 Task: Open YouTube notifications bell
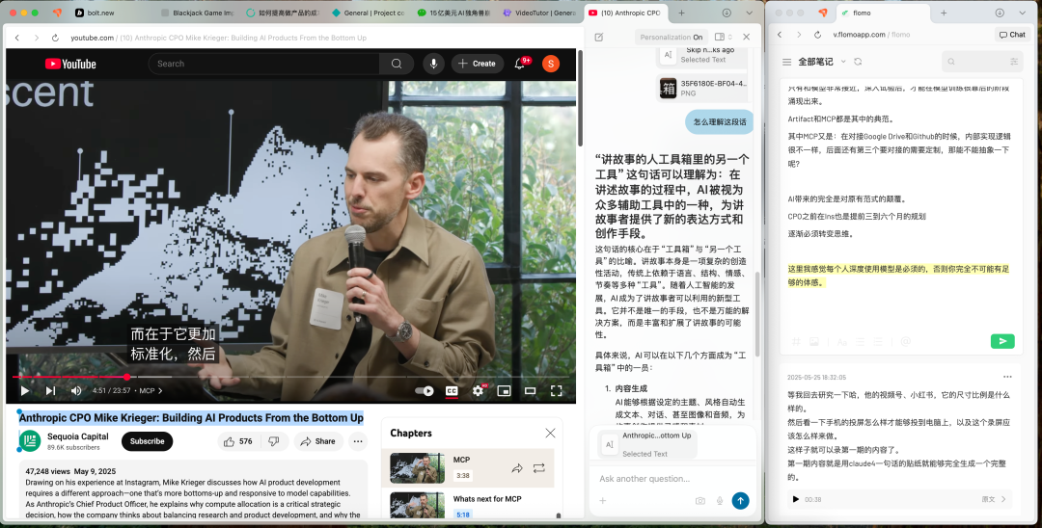tap(520, 64)
